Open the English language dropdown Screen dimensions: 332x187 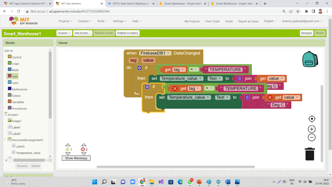pyautogui.click(x=270, y=21)
